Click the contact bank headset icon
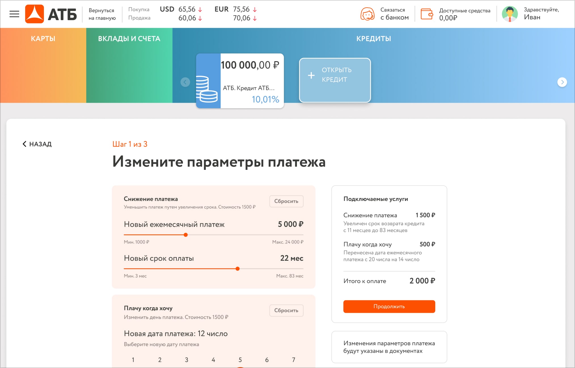 click(x=367, y=14)
